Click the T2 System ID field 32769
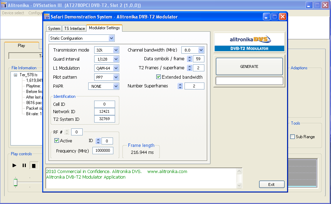Image resolution: width=331 pixels, height=204 pixels. point(105,119)
